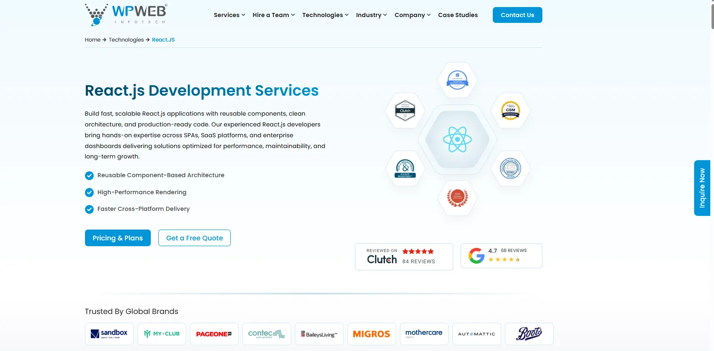Open the Case Studies page
The image size is (714, 351).
458,15
